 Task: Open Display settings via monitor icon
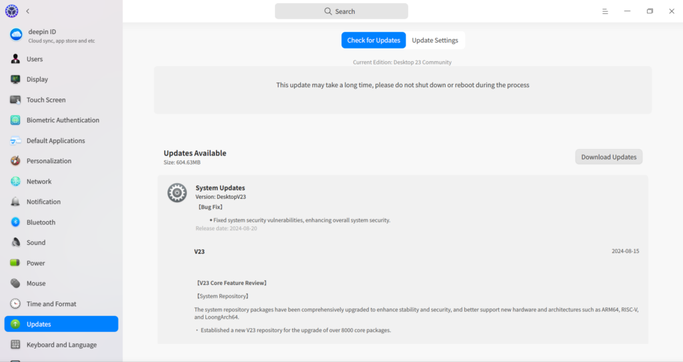click(15, 79)
